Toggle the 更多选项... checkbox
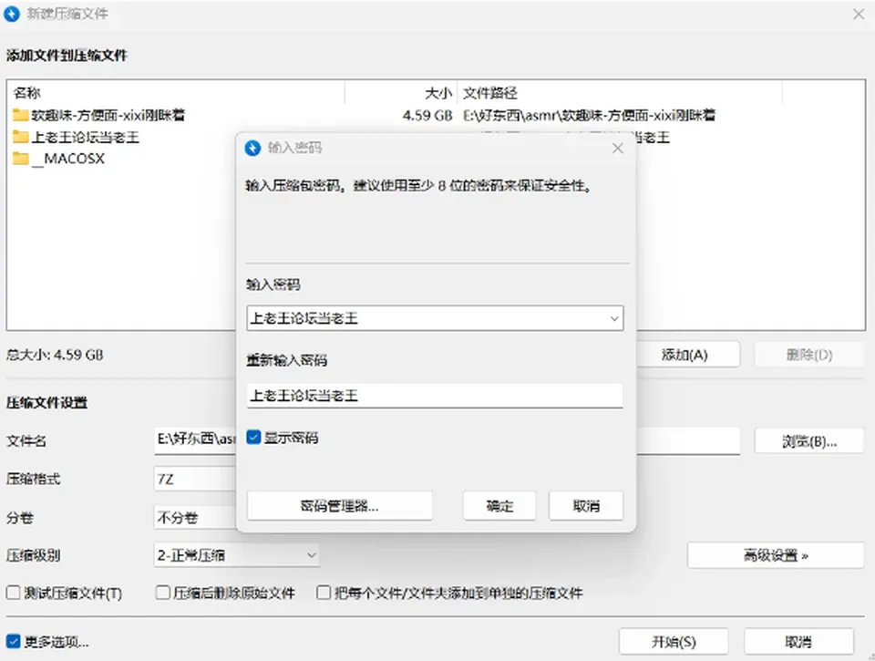Viewport: 875px width, 661px height. (13, 642)
